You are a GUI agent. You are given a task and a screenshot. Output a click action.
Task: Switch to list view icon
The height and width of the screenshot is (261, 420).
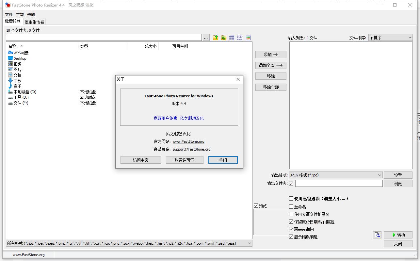pos(240,38)
